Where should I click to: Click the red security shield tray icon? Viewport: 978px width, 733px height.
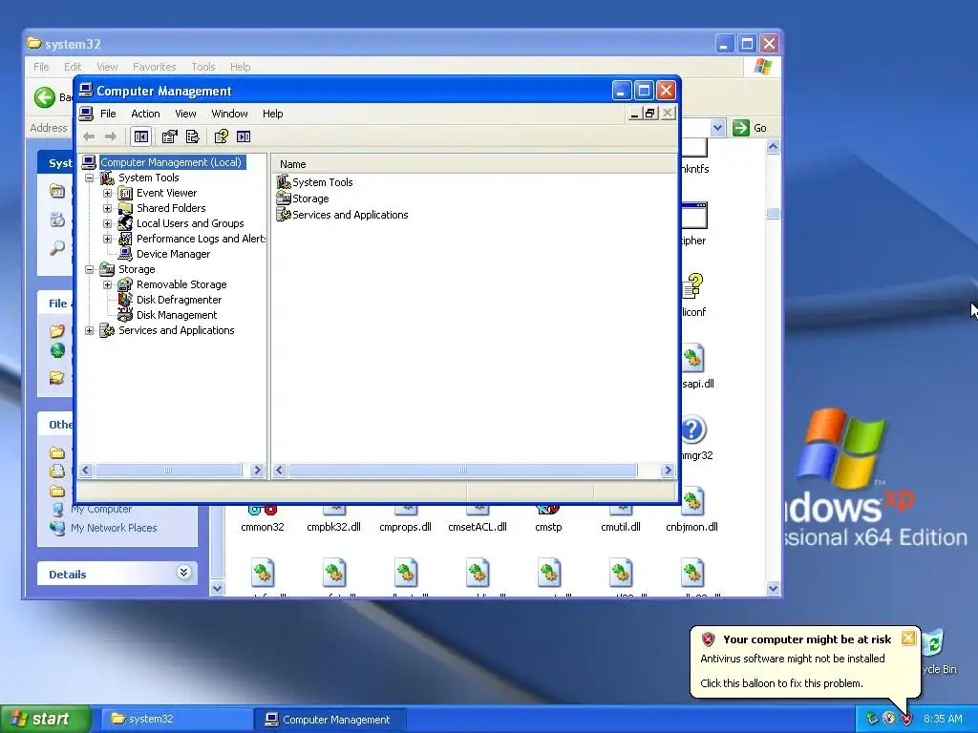click(907, 719)
